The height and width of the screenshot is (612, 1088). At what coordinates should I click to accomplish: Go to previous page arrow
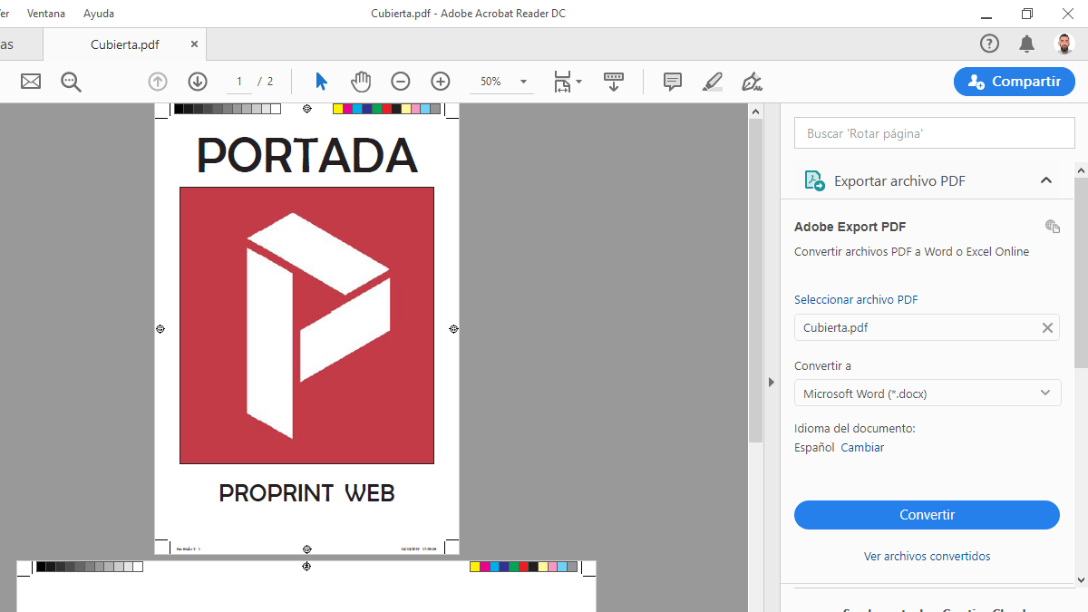click(158, 82)
